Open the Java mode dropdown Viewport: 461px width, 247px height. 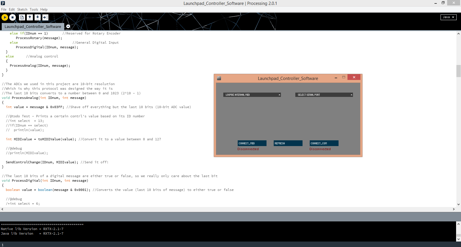pyautogui.click(x=448, y=17)
